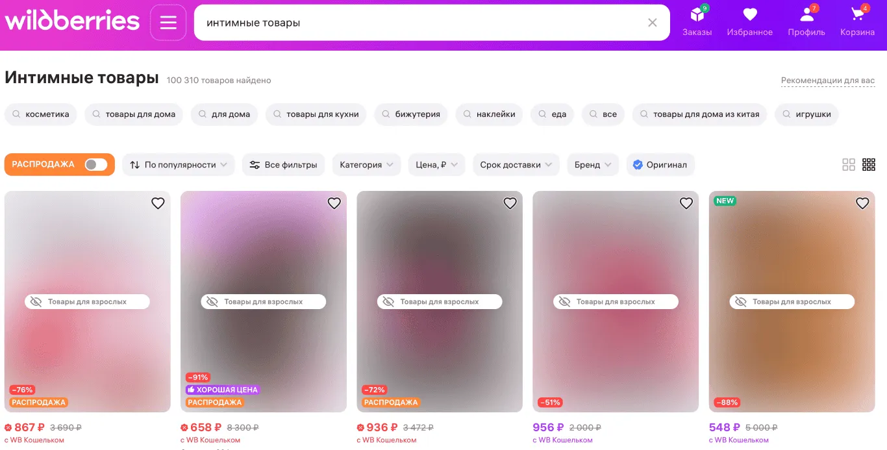
Task: Select the косметика suggestion chip
Action: (41, 114)
